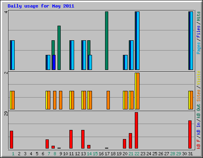Click day label '16' on the x-axis
This screenshot has height=158, width=203.
[x=101, y=154]
